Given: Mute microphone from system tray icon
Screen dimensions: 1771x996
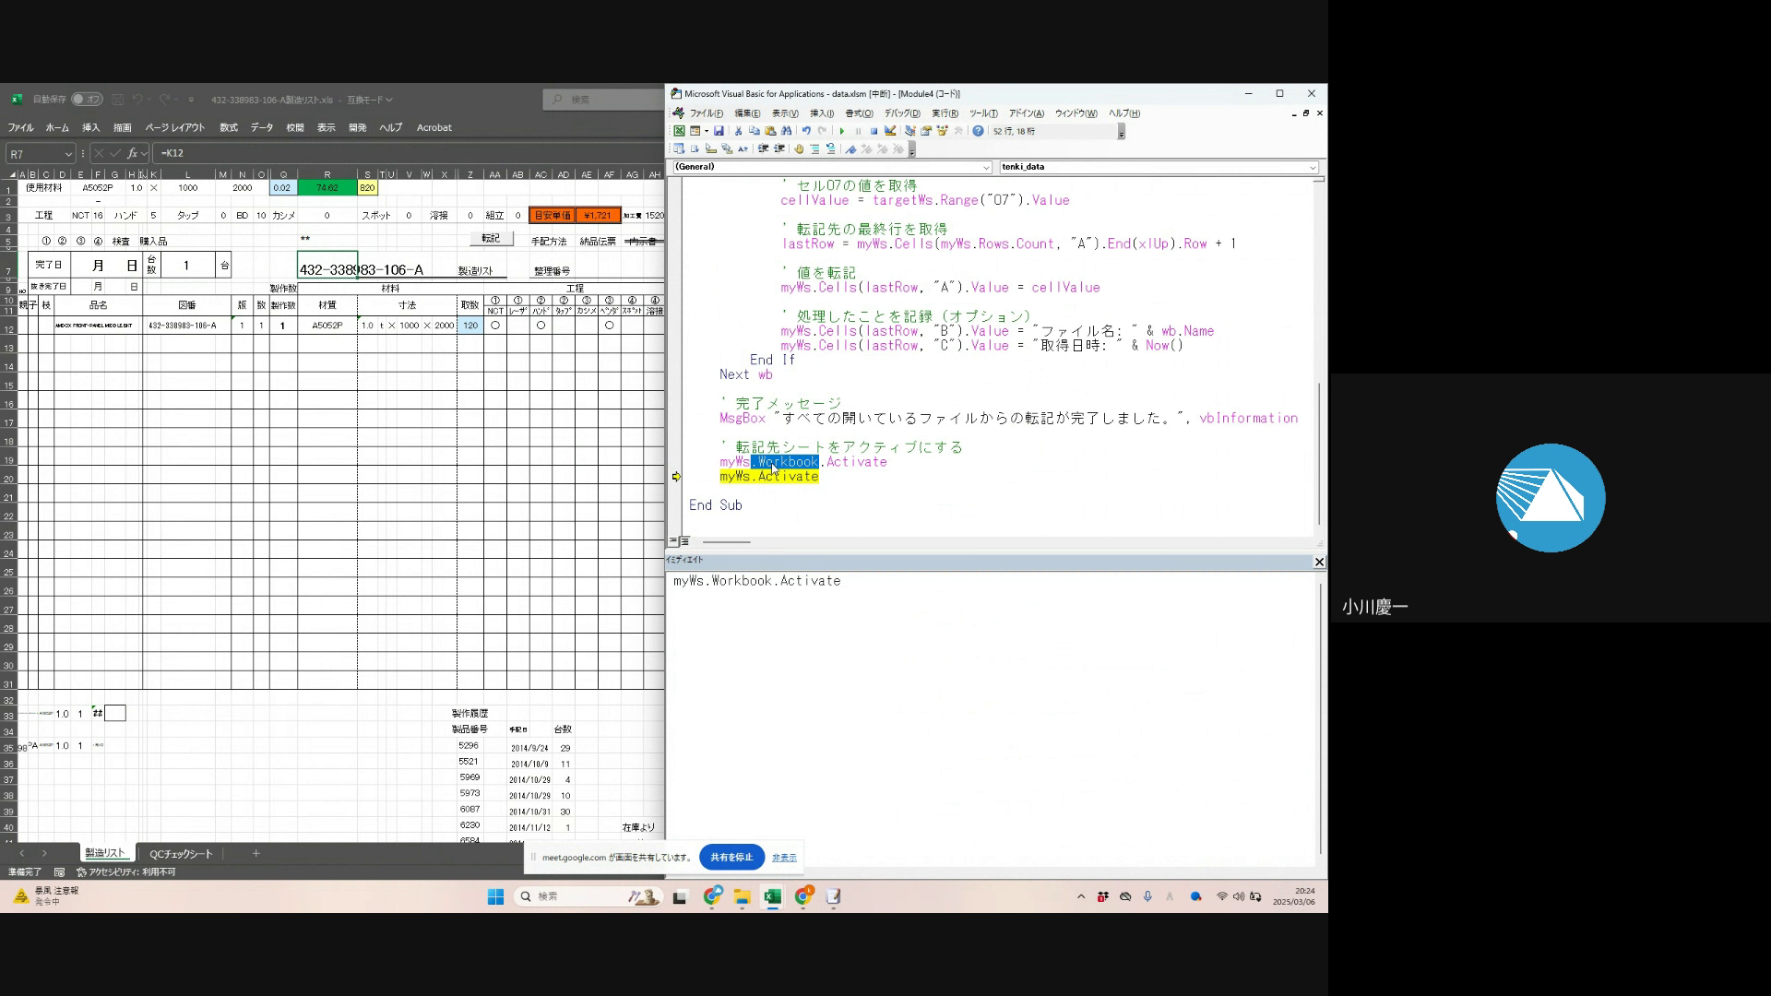Looking at the screenshot, I should pyautogui.click(x=1147, y=896).
